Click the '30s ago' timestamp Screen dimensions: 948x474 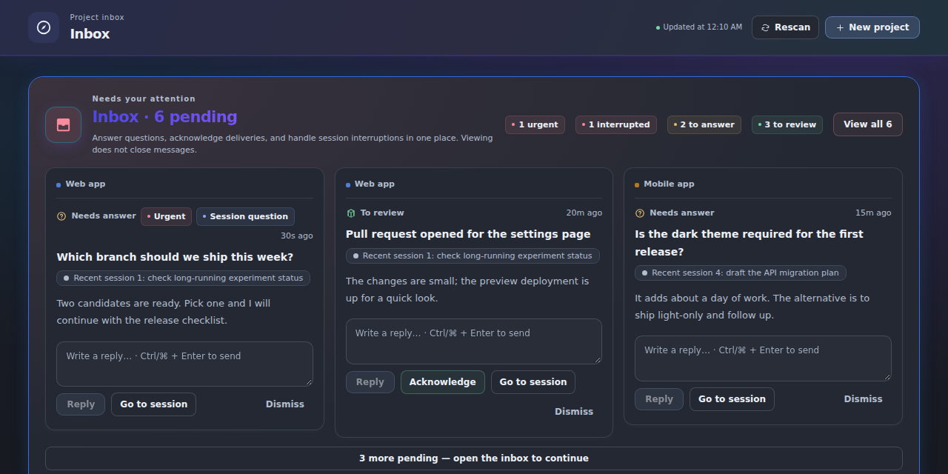[x=296, y=236]
